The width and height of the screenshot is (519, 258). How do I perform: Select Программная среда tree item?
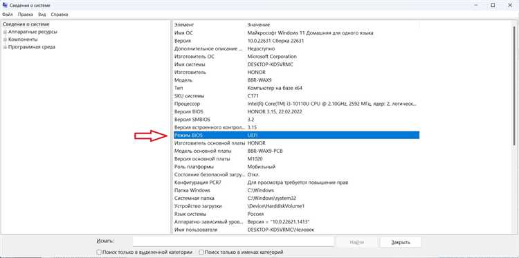pos(32,47)
